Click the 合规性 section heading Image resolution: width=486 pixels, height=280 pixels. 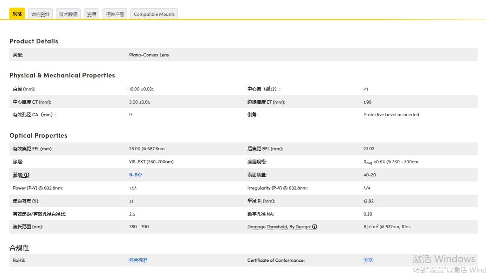click(x=19, y=248)
